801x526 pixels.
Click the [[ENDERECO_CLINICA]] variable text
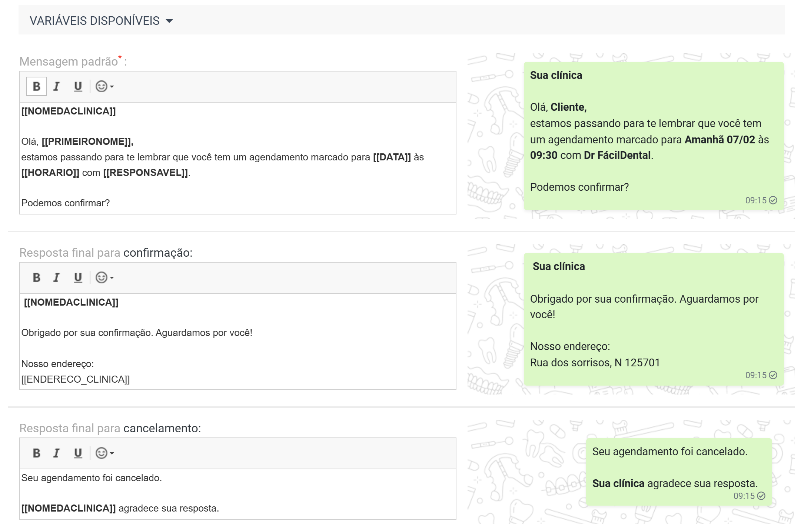pyautogui.click(x=76, y=379)
